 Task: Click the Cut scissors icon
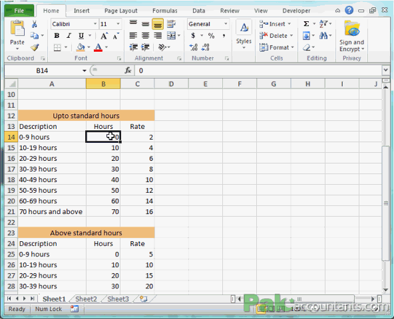(35, 24)
